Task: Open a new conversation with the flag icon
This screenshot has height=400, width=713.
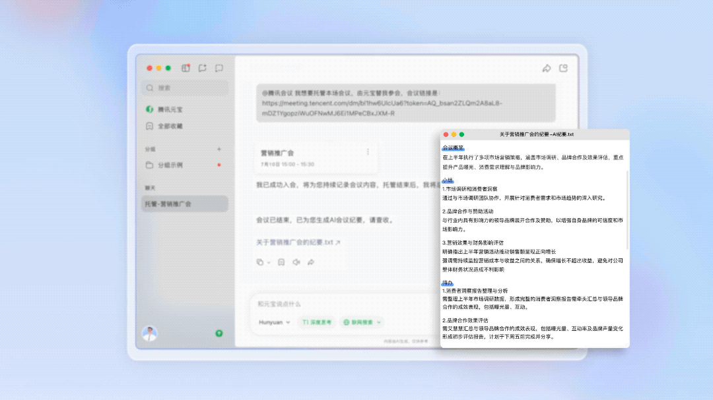Action: point(203,68)
